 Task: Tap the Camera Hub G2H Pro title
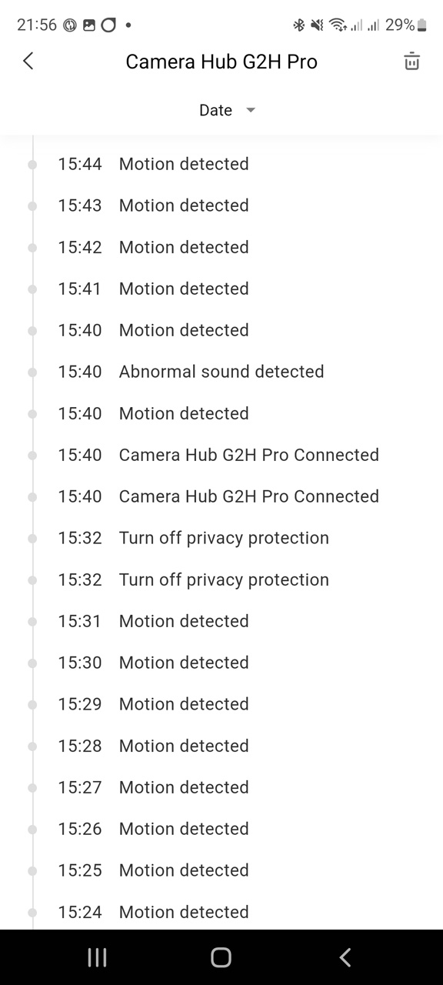(x=221, y=62)
